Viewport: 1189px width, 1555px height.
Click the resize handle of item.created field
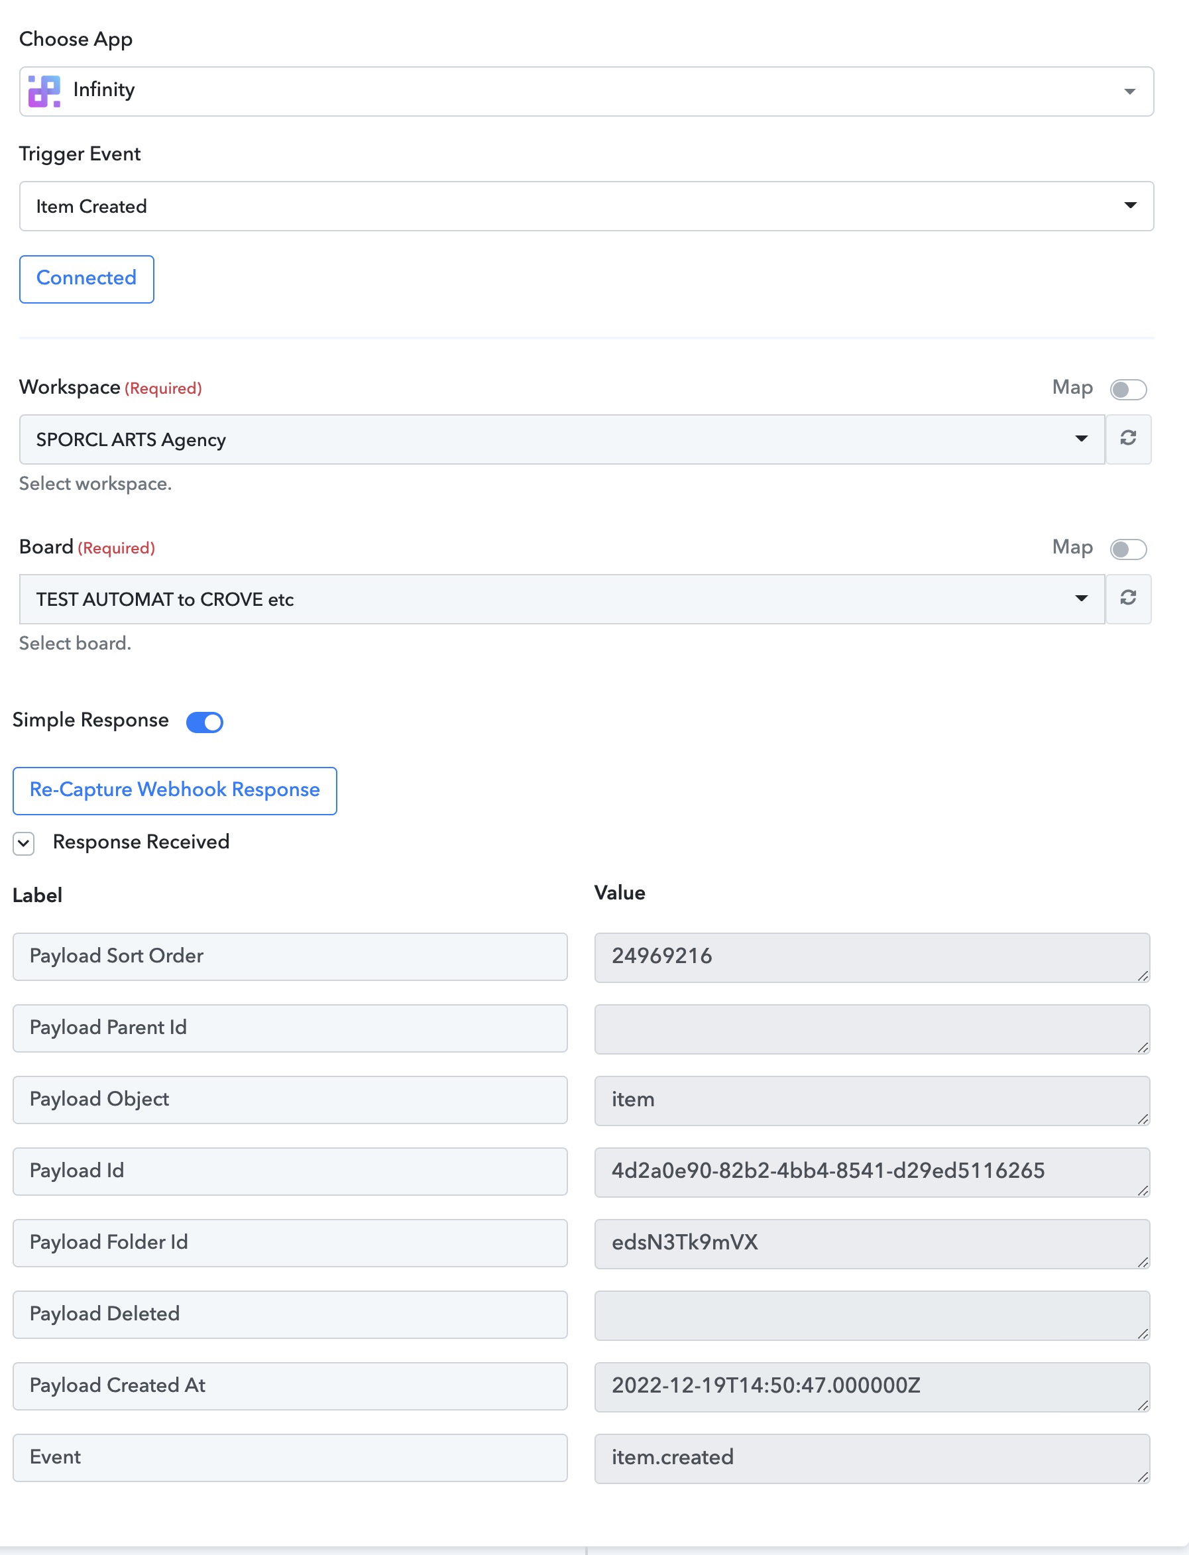[1143, 1476]
